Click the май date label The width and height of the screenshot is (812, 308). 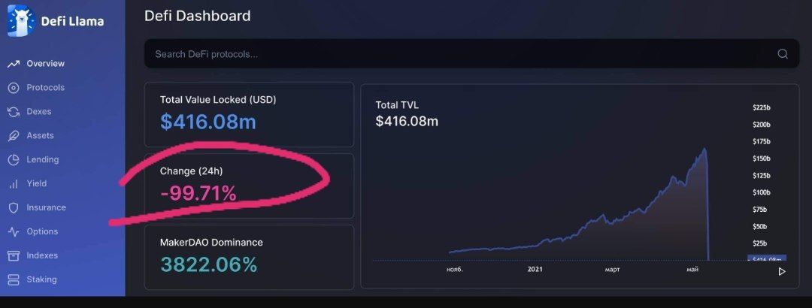692,270
